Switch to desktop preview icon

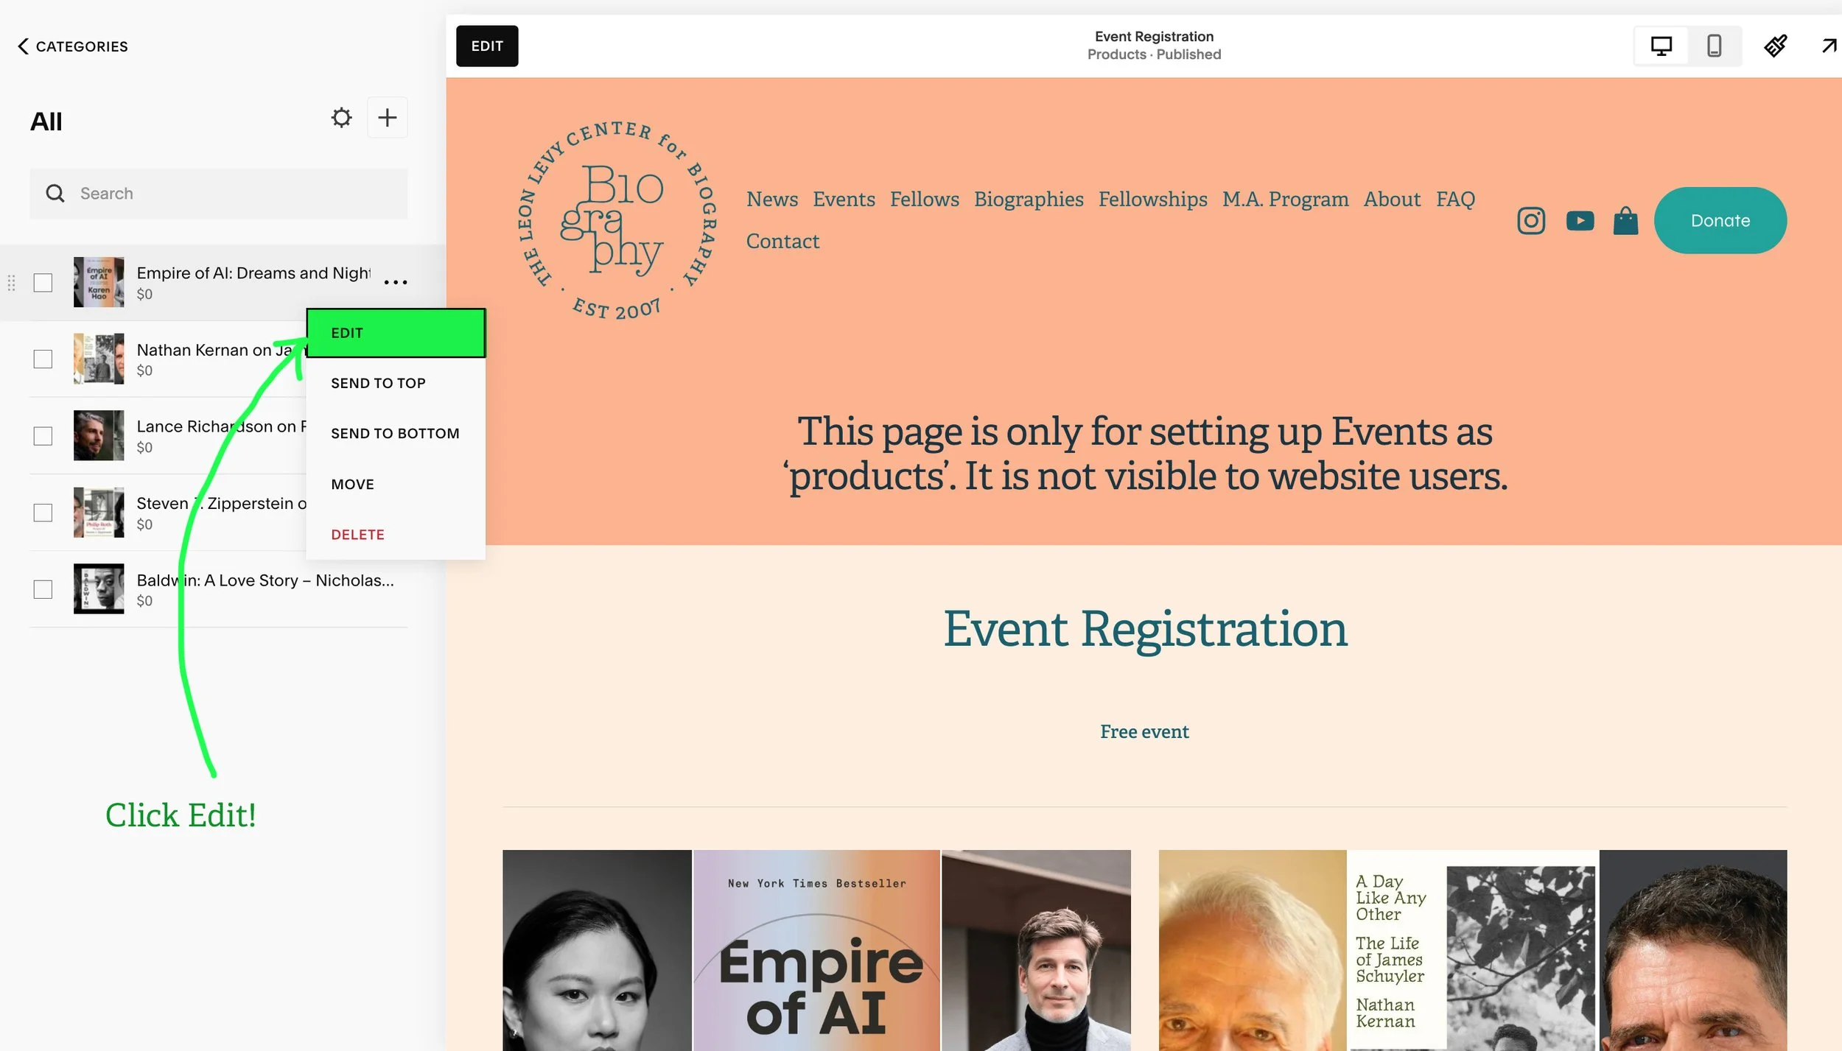click(1661, 46)
